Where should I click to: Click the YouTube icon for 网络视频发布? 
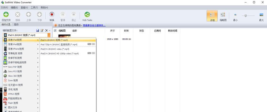coord(5,99)
